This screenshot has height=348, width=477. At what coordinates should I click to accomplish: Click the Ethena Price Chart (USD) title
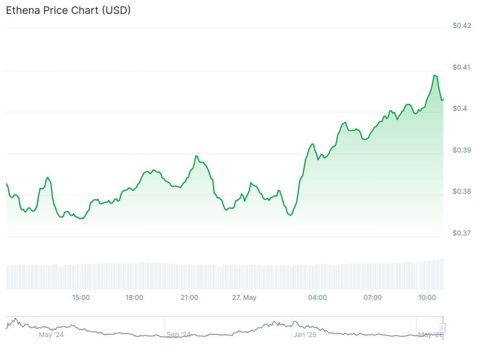click(68, 10)
